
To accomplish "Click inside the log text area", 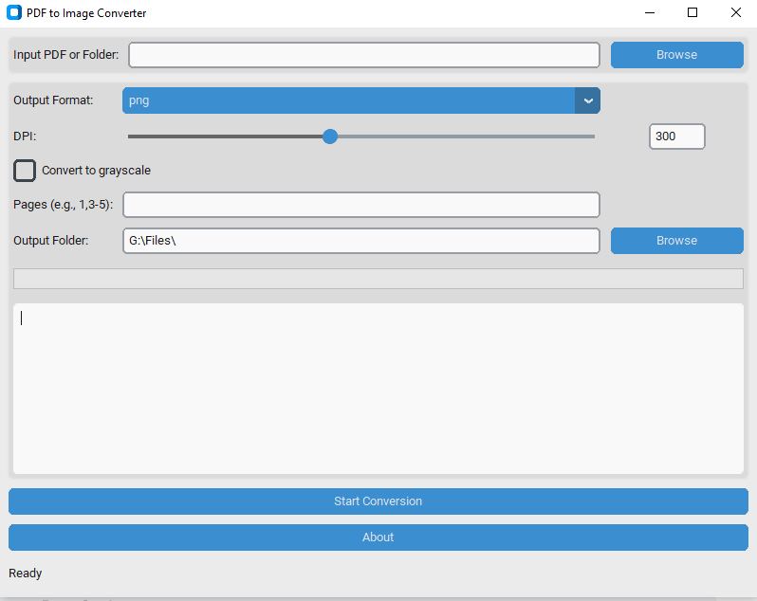I will (378, 389).
